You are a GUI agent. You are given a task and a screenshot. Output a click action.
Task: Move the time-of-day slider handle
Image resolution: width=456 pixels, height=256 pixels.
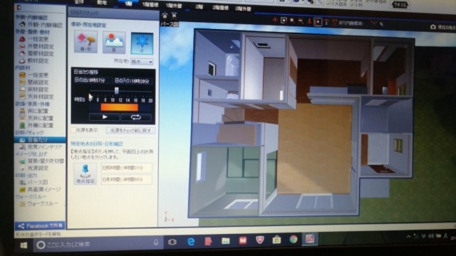(116, 90)
